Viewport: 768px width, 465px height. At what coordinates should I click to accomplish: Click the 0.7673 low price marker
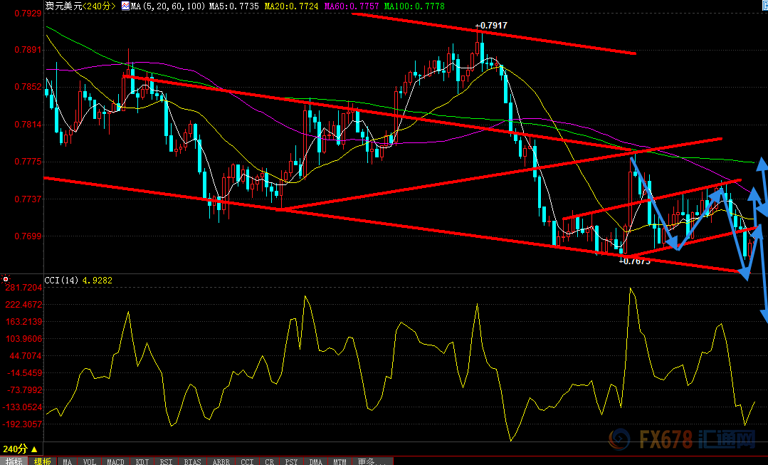[634, 261]
